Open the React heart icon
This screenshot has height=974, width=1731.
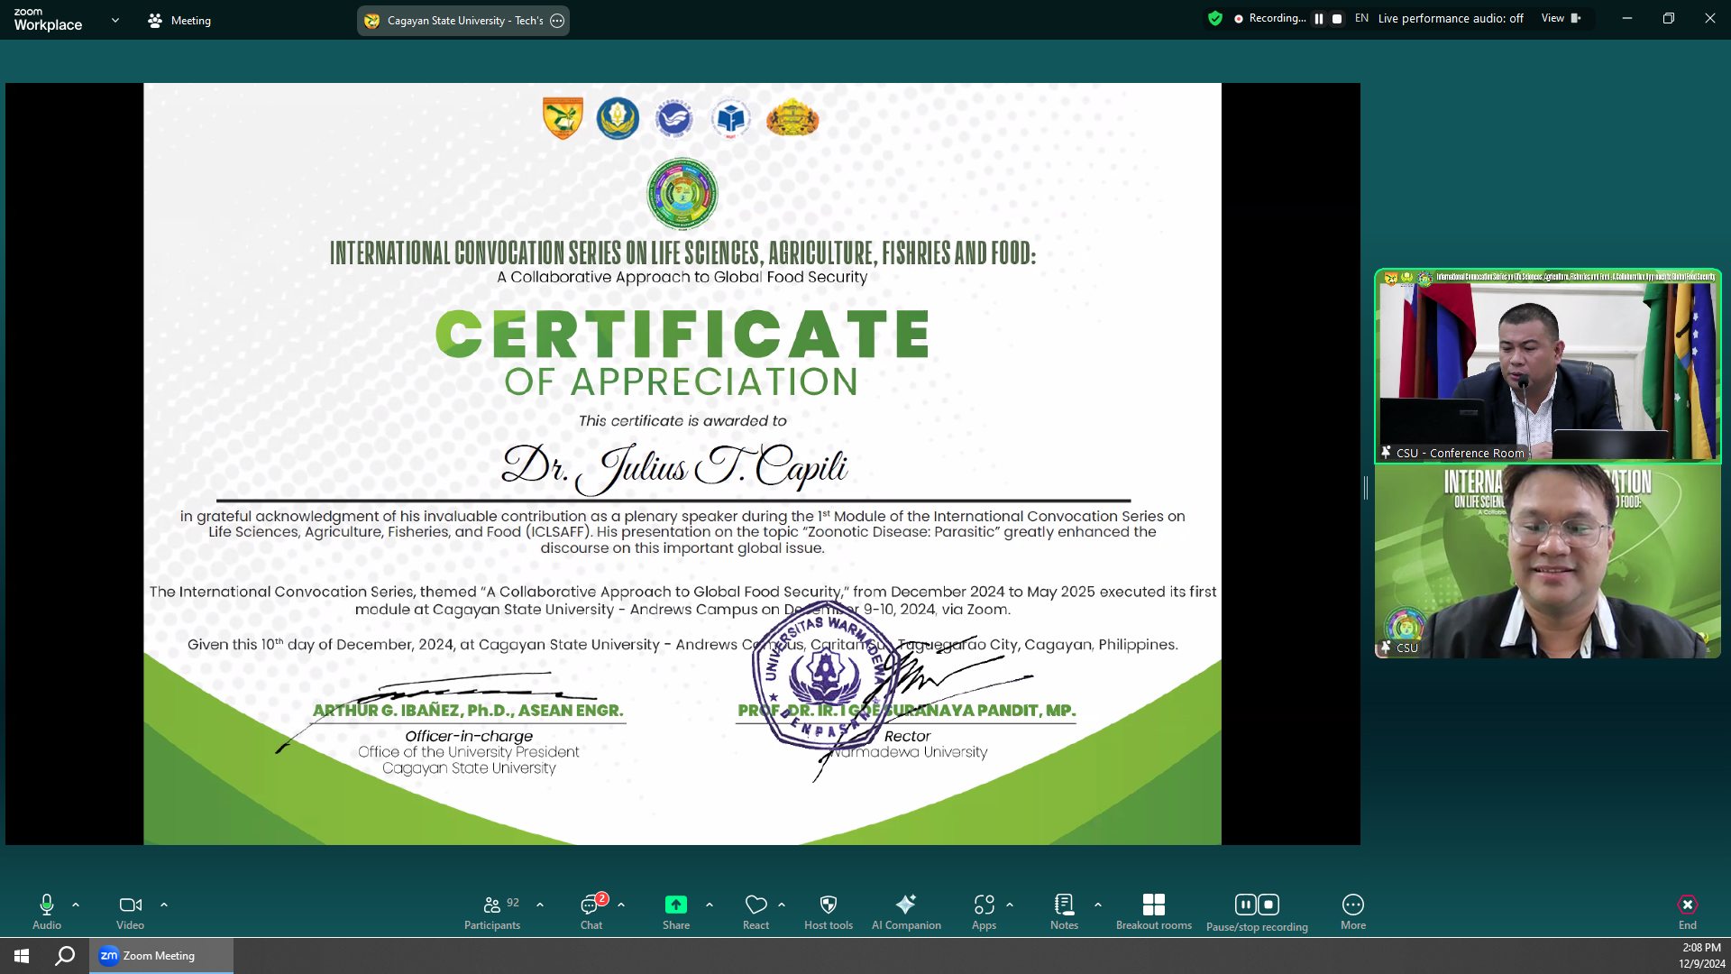coord(756,905)
